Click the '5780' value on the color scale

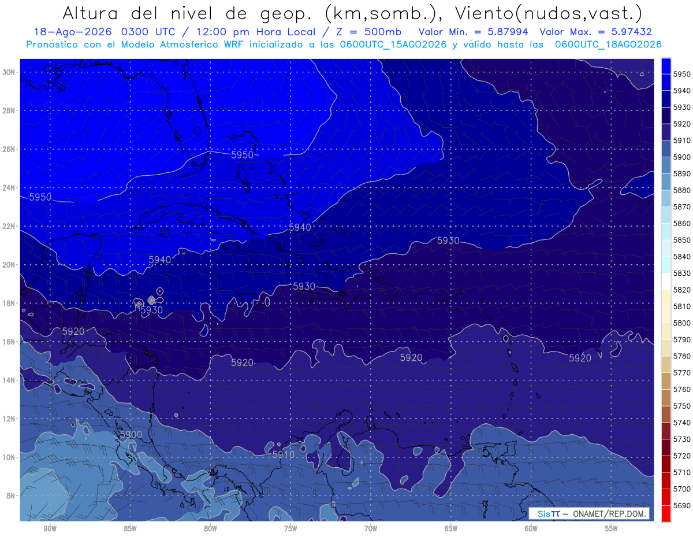tap(682, 356)
